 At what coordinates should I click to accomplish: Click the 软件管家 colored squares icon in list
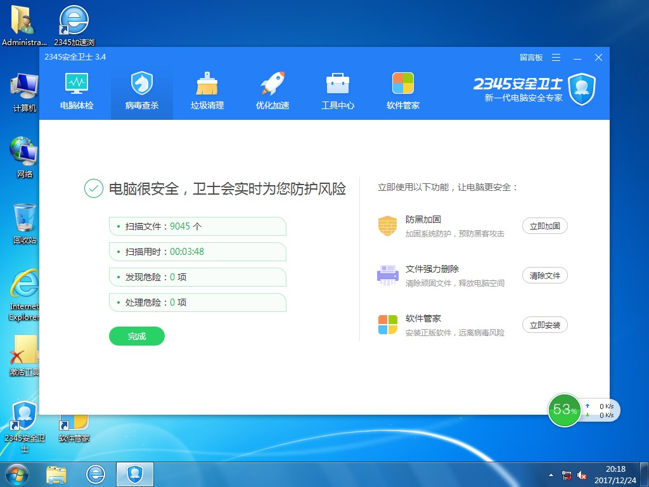(387, 325)
